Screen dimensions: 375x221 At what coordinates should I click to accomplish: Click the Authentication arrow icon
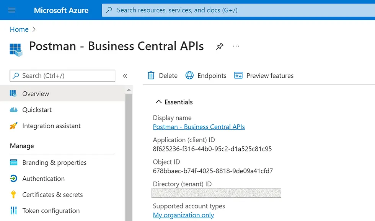[x=14, y=179]
